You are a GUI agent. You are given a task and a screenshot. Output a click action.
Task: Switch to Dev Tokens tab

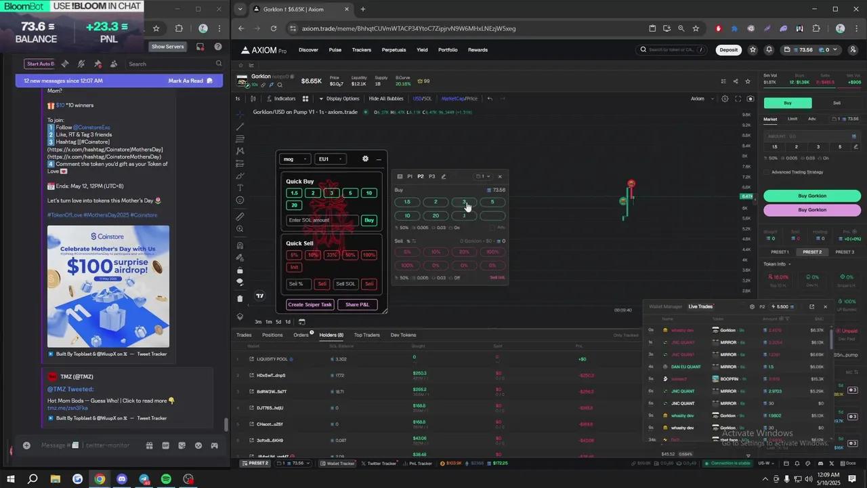[403, 335]
